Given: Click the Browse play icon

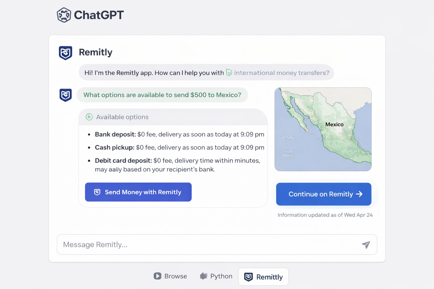Looking at the screenshot, I should tap(157, 276).
